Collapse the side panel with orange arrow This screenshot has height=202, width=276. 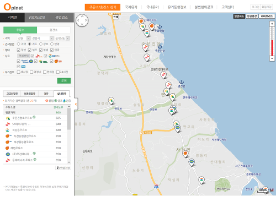coord(76,104)
